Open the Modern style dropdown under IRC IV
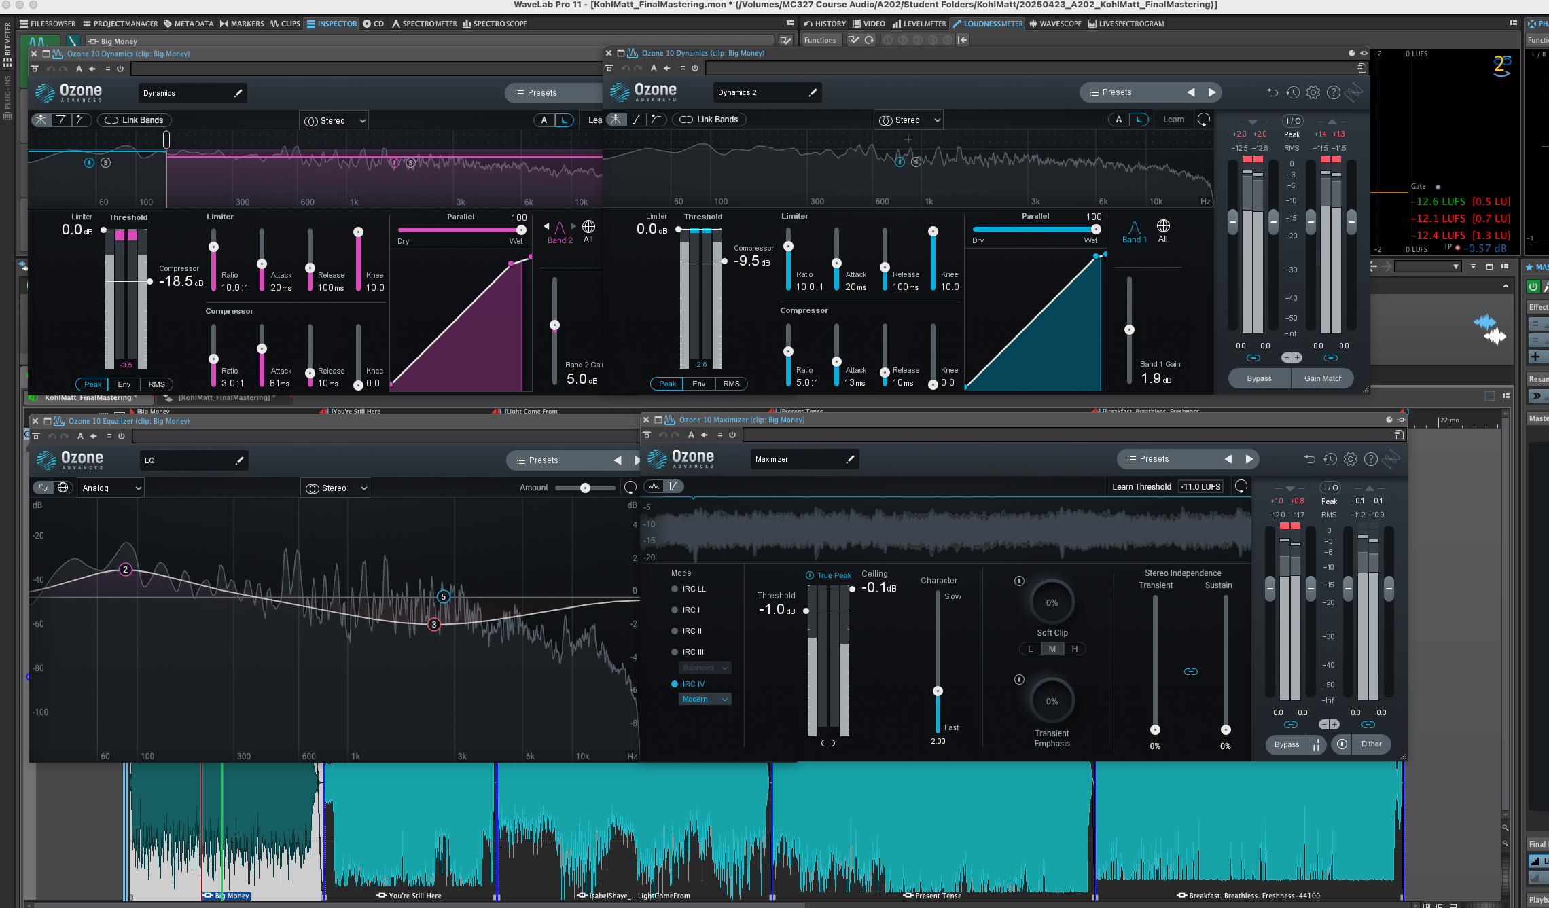Screen dimensions: 1549x908 coord(705,699)
